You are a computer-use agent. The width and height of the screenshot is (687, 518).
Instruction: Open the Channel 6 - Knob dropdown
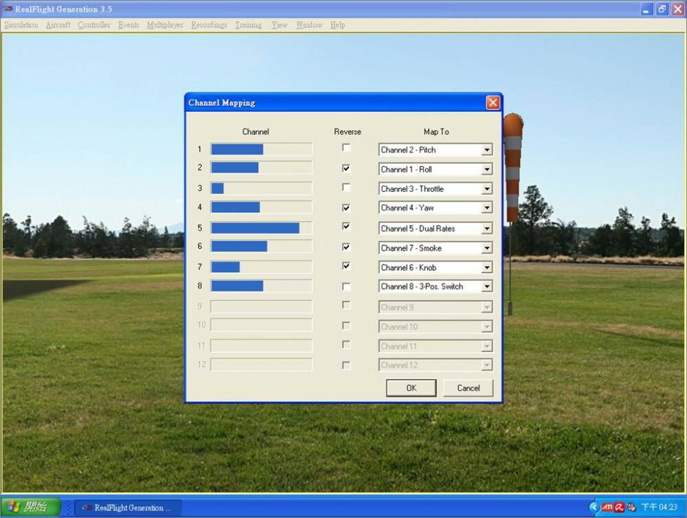click(x=487, y=267)
